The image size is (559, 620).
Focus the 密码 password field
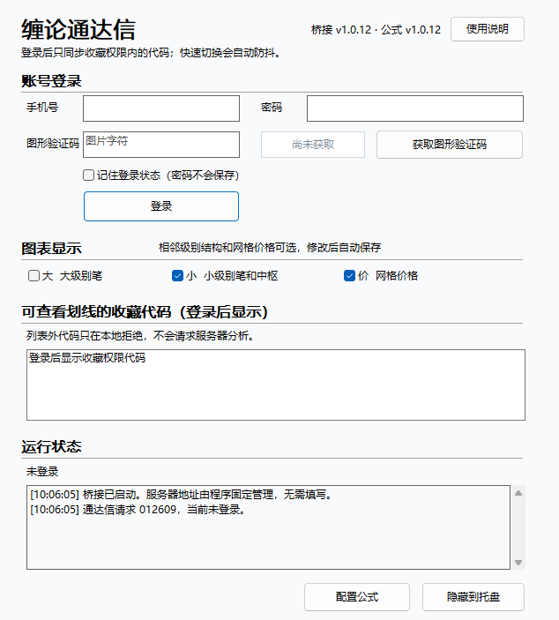click(415, 108)
